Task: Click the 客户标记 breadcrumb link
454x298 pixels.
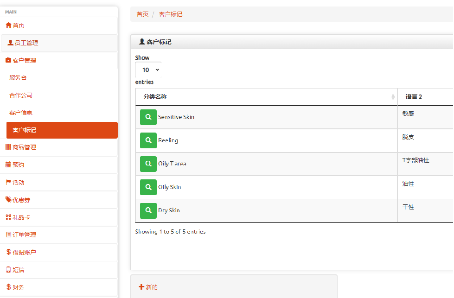Action: (x=171, y=14)
